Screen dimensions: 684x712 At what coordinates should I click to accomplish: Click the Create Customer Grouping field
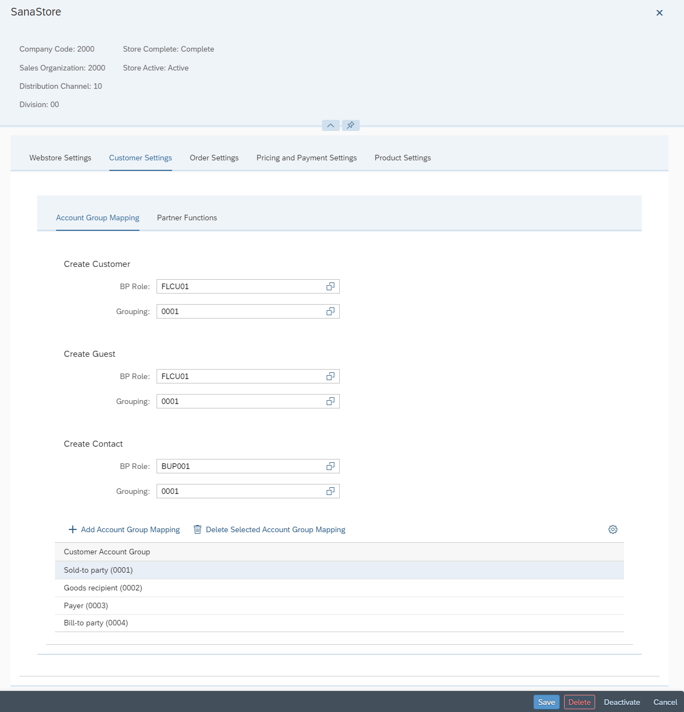[248, 311]
